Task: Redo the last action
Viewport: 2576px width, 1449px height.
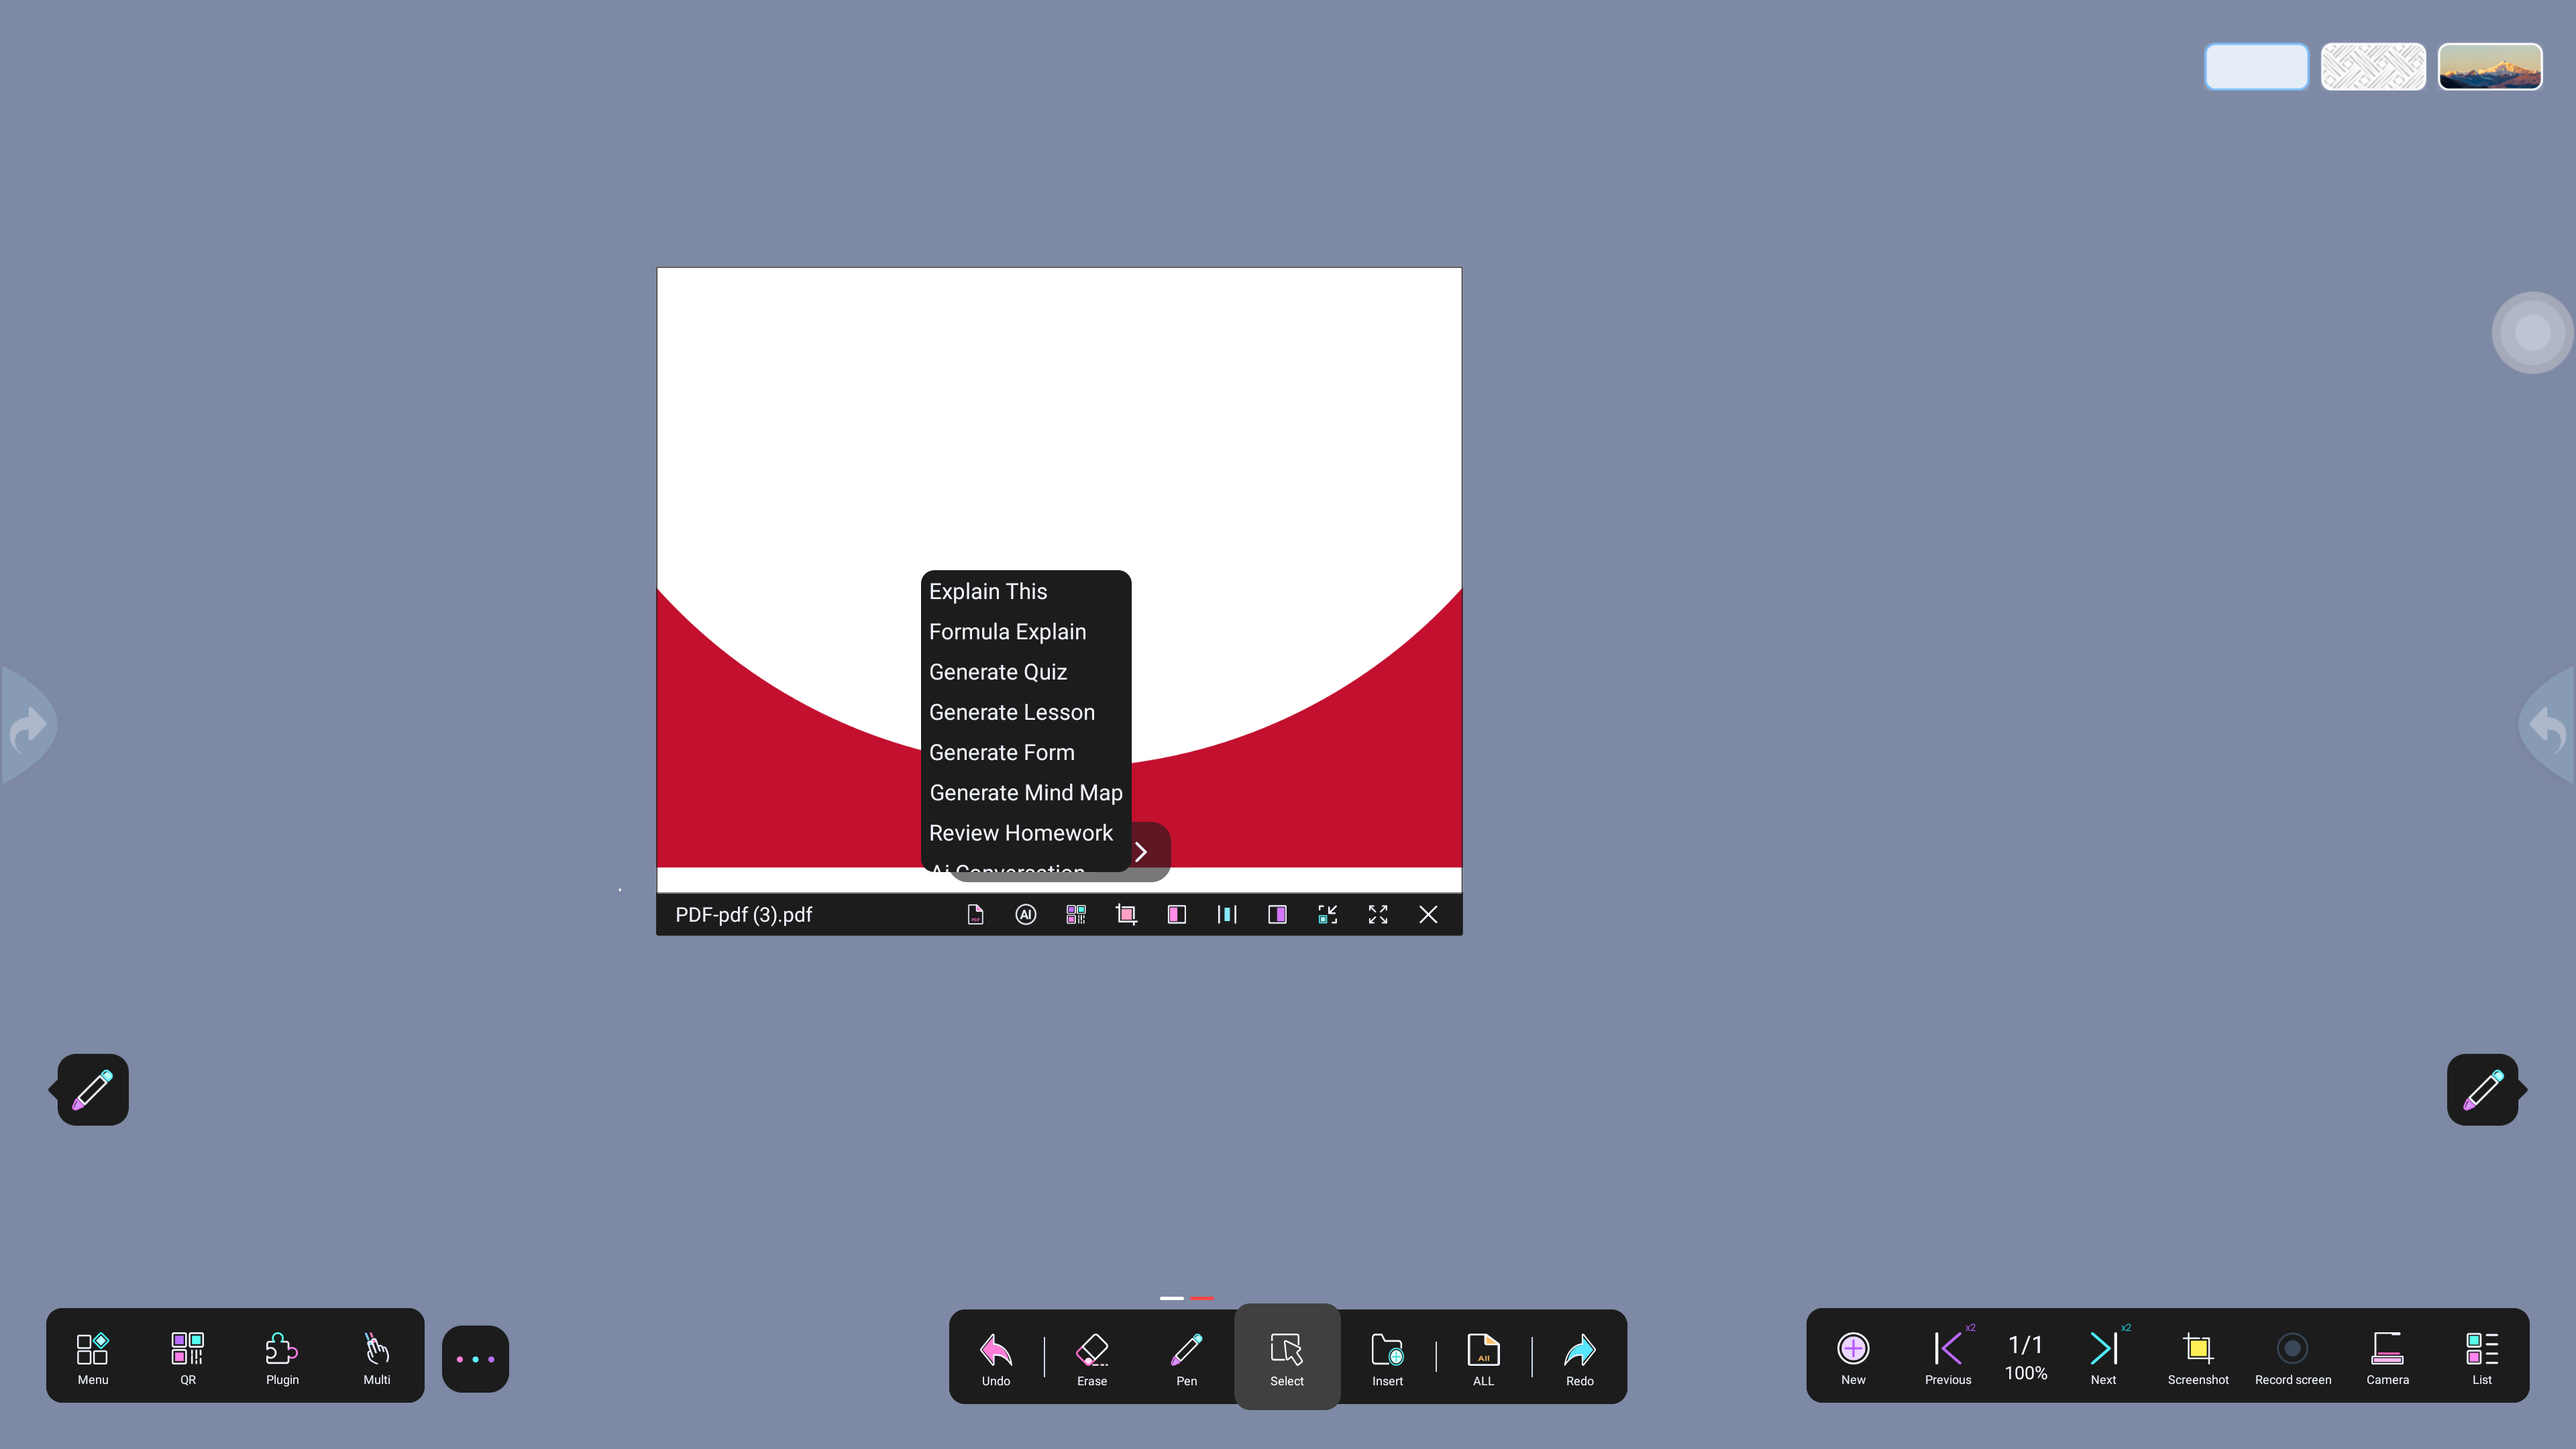Action: coord(1580,1359)
